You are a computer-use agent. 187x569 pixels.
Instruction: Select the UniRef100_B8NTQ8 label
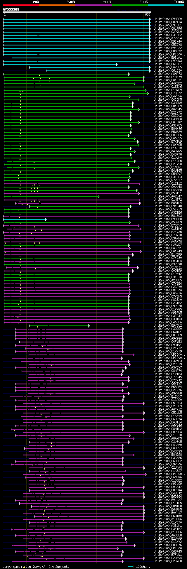click(x=168, y=506)
